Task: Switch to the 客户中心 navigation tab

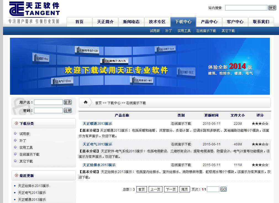Action: point(235,22)
